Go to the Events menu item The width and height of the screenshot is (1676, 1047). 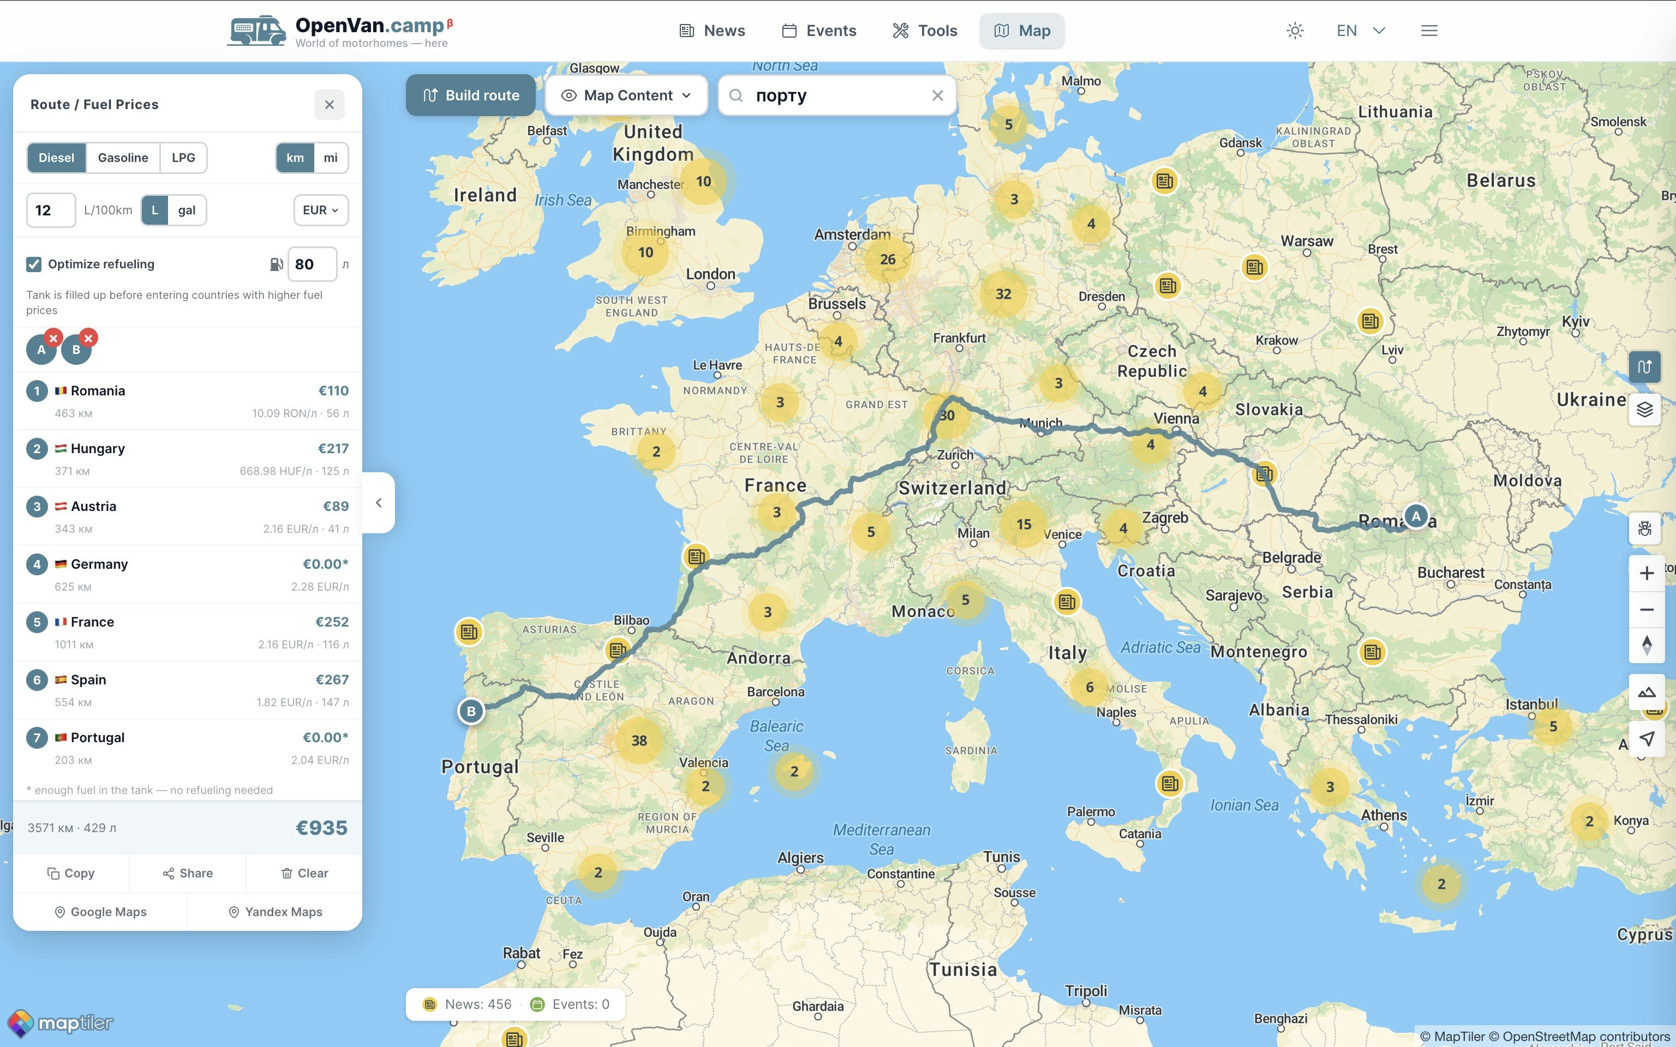tap(819, 31)
